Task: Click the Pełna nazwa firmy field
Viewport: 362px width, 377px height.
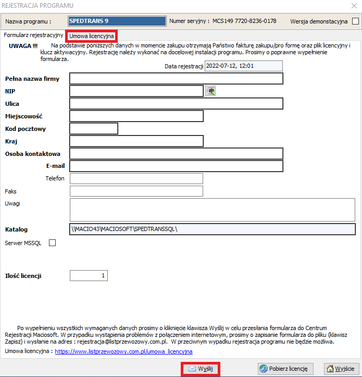Action: tap(177, 79)
